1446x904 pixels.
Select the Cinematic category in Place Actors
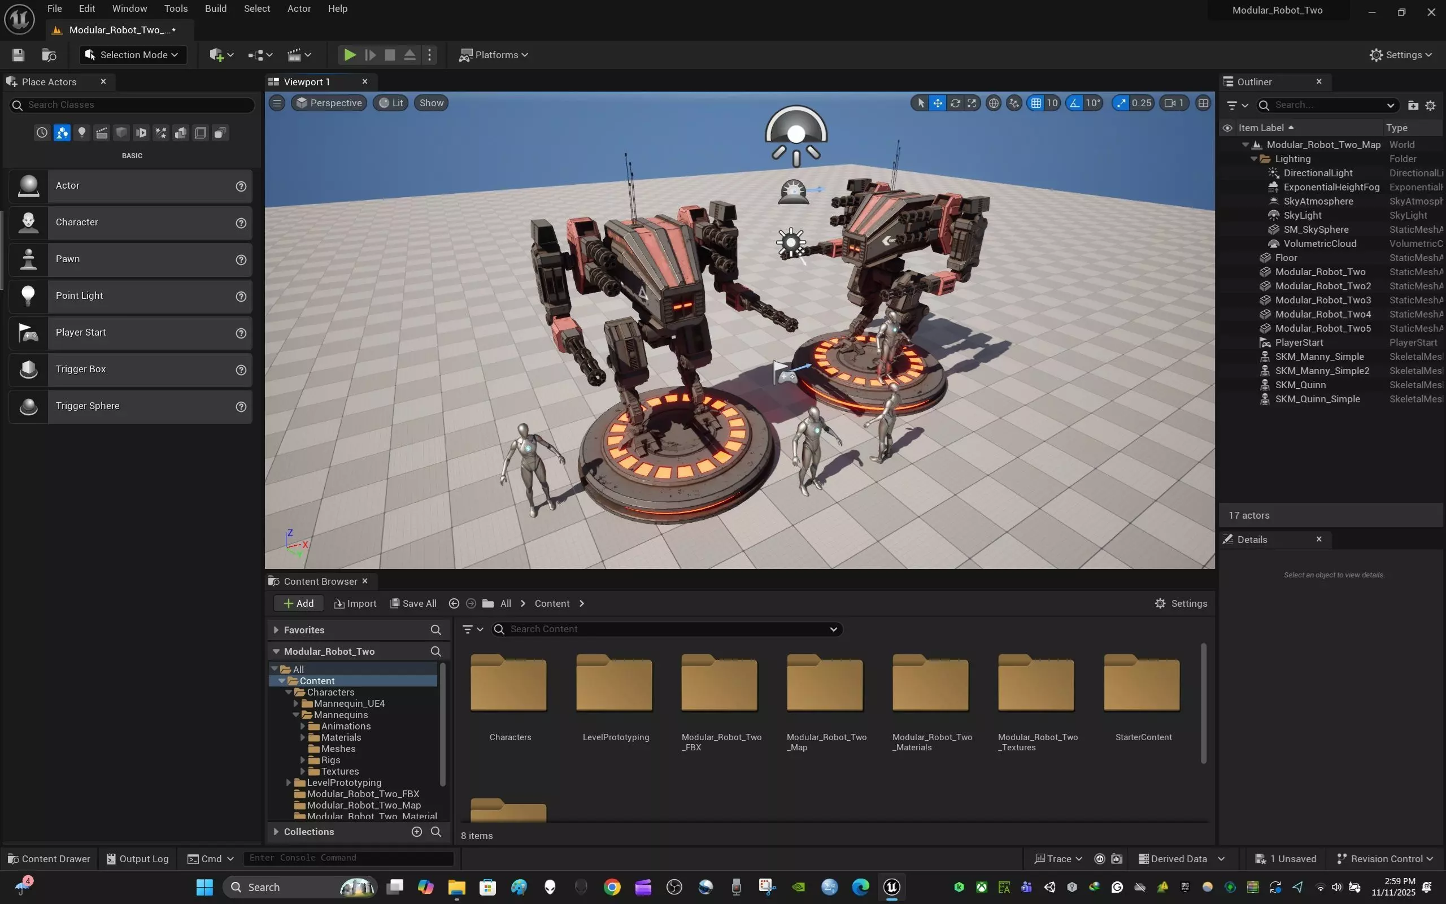[102, 133]
